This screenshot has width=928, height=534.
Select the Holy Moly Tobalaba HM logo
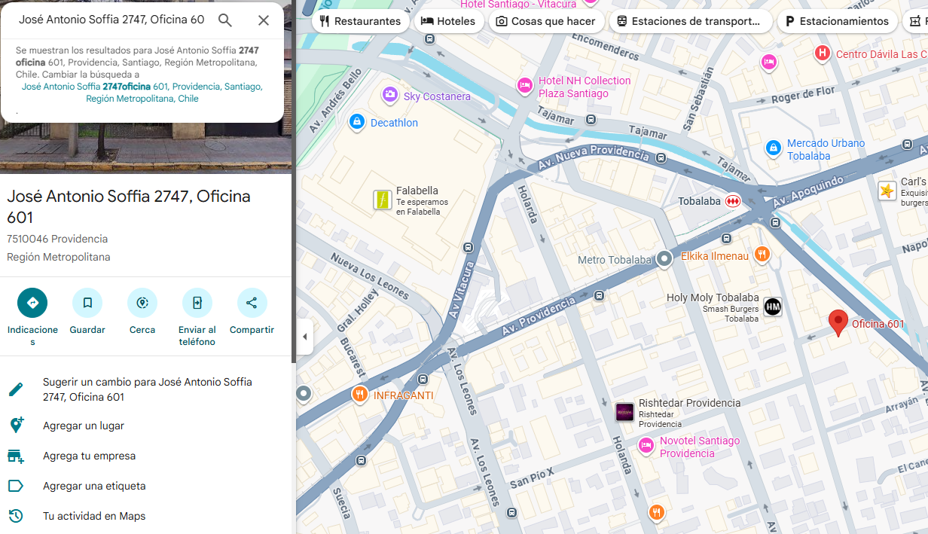(x=773, y=307)
